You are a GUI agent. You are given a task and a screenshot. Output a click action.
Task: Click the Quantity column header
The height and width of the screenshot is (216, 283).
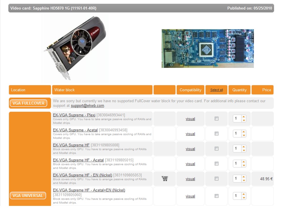239,90
